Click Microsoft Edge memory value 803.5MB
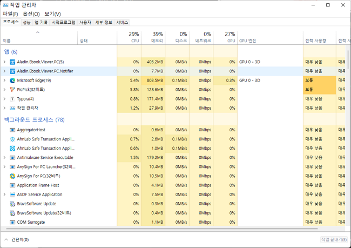 point(154,81)
